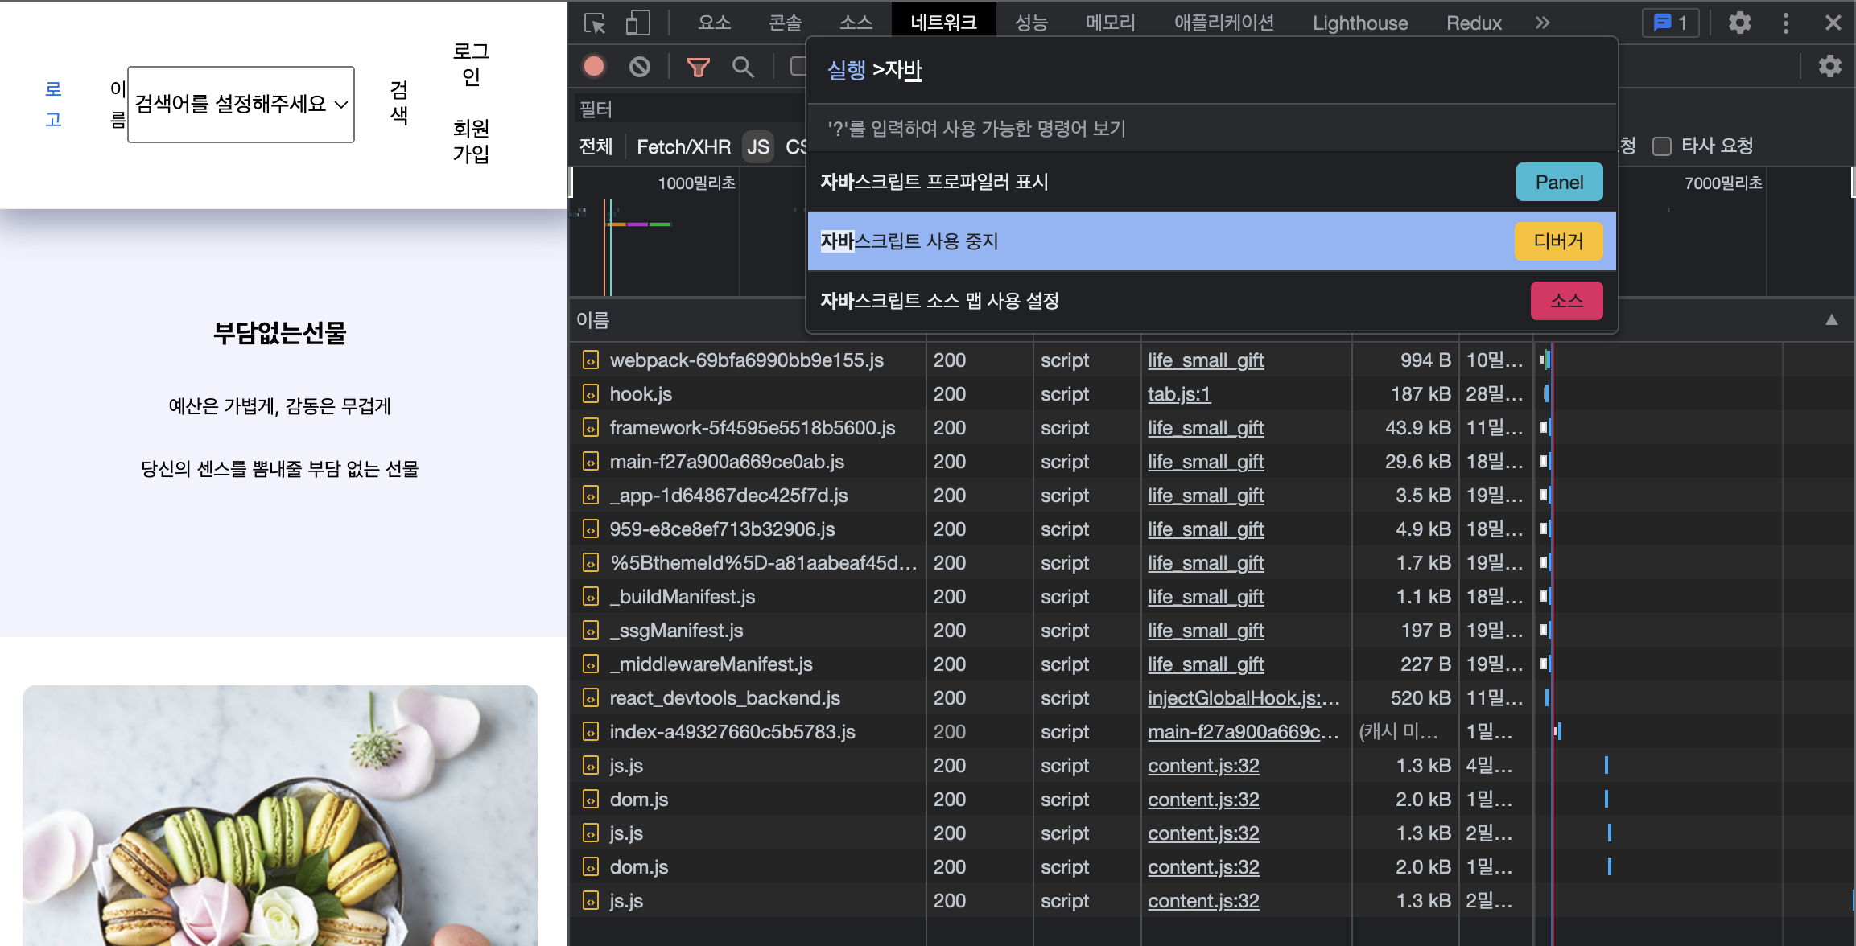Select the Fetch/XHR filter toggle
Viewport: 1856px width, 946px height.
(683, 146)
